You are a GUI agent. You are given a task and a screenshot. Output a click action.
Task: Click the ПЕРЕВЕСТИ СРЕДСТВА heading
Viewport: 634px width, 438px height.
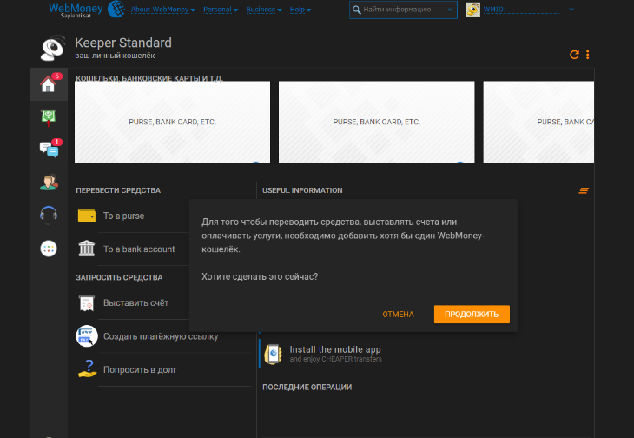click(118, 190)
